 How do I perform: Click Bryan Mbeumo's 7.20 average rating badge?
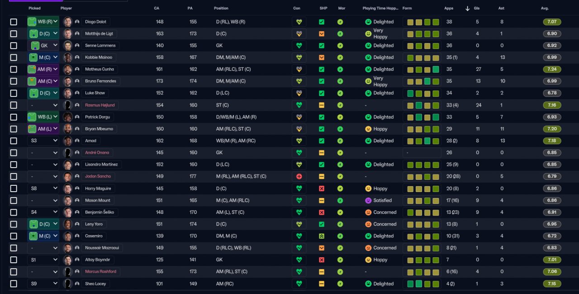(552, 129)
